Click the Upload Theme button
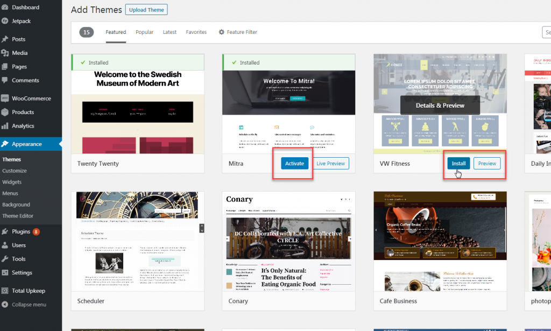 (146, 10)
